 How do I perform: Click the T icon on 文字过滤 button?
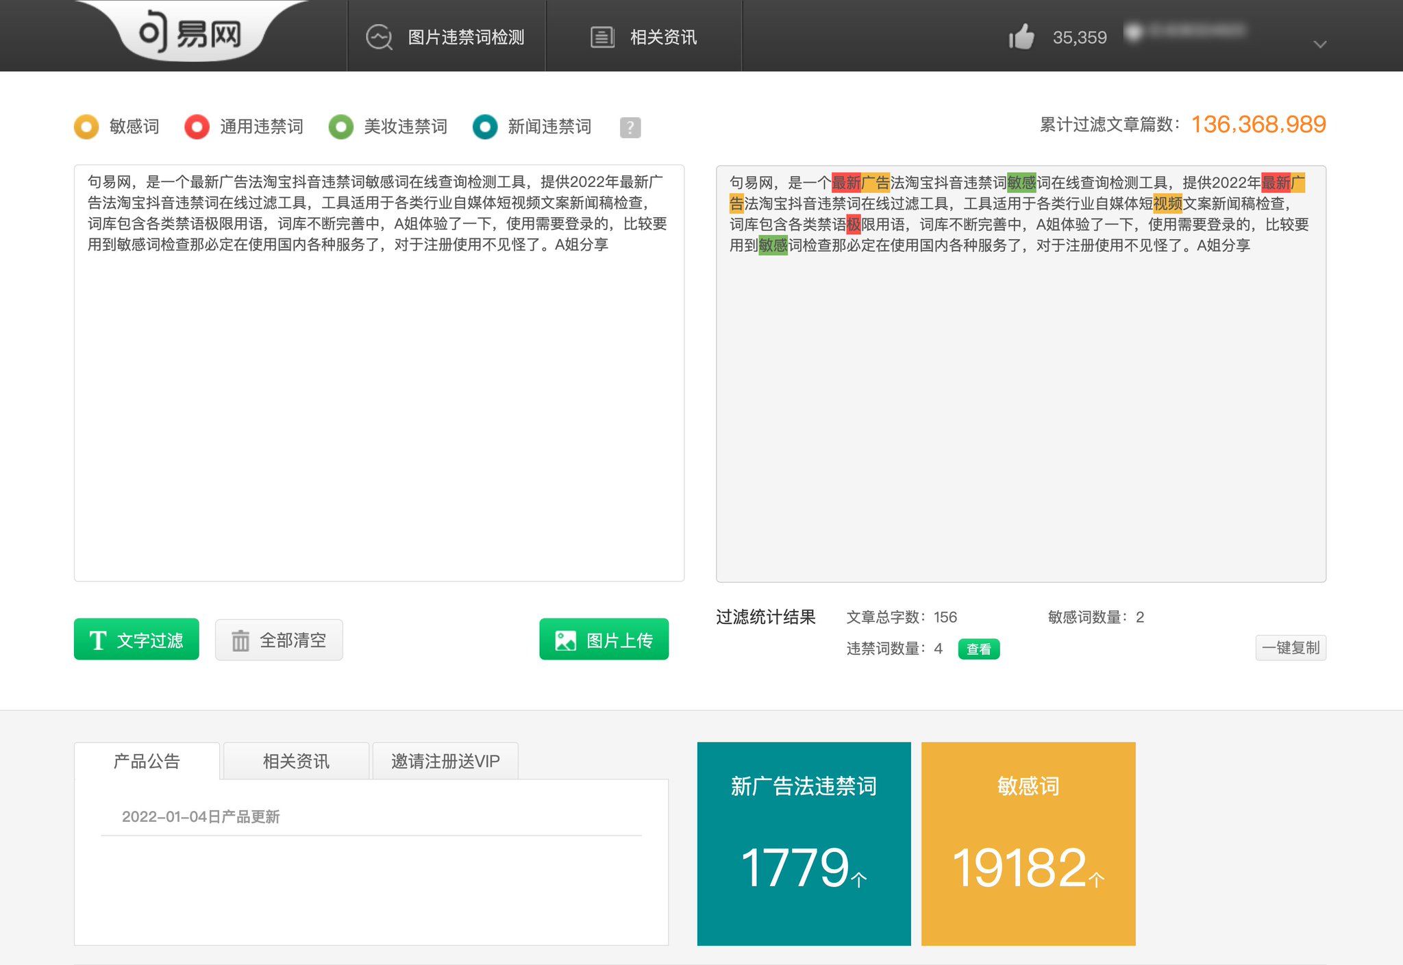coord(98,639)
